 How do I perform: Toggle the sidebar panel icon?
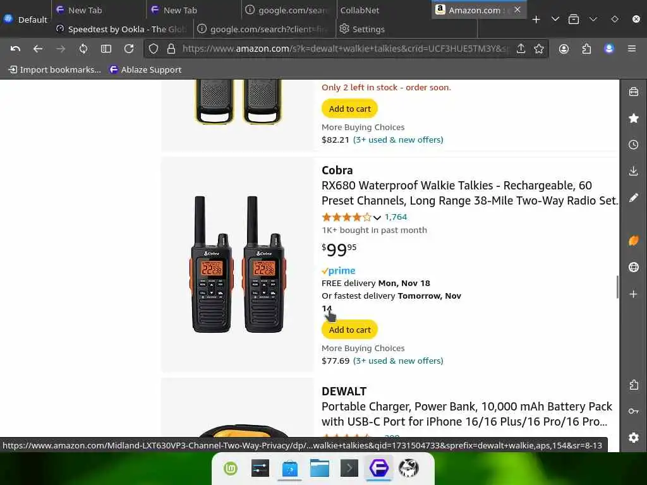tap(106, 49)
